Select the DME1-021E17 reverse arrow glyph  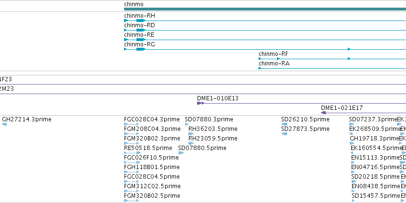tap(323, 113)
